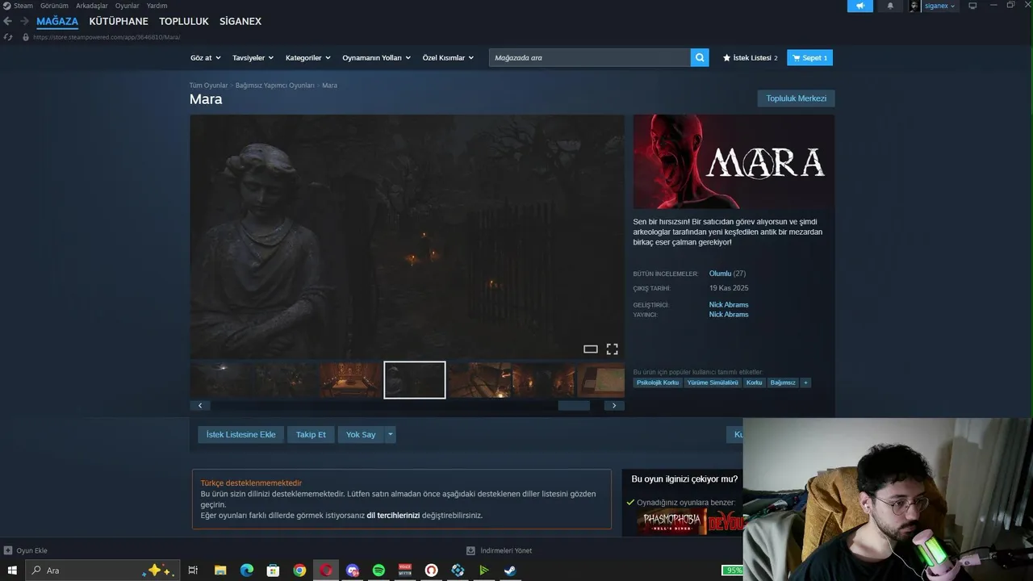Launch Microsoft Edge from the taskbar
1033x581 pixels.
(x=246, y=571)
